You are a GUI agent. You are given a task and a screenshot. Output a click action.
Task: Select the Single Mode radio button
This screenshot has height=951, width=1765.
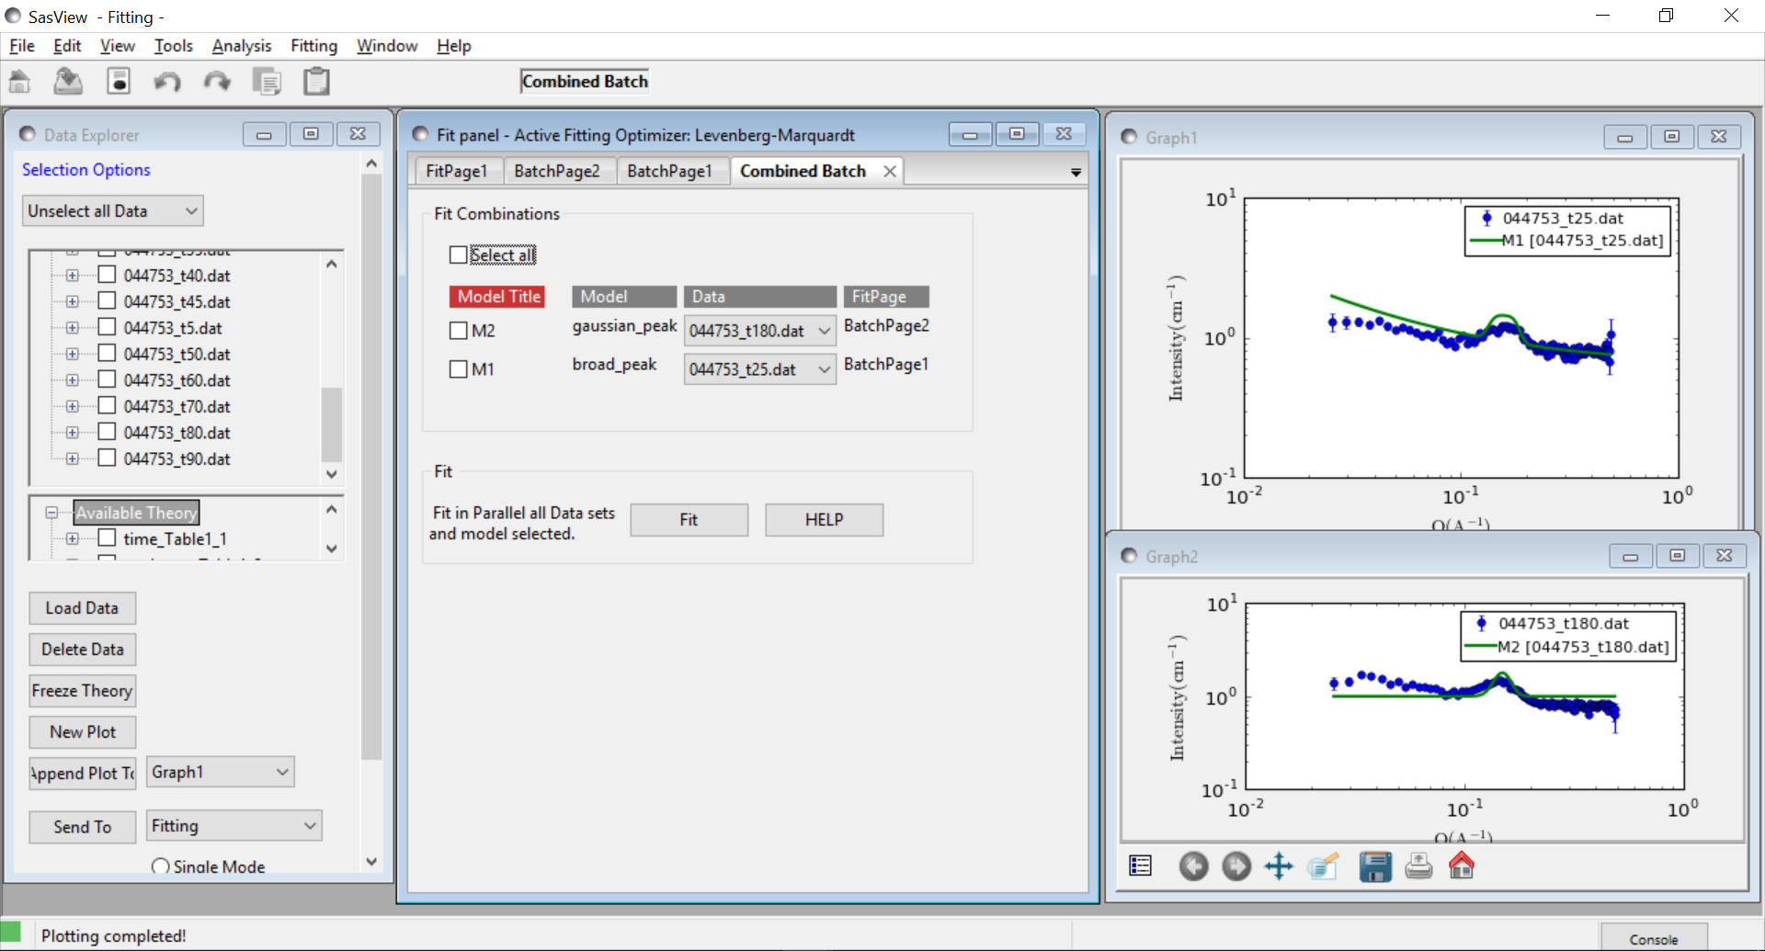161,866
